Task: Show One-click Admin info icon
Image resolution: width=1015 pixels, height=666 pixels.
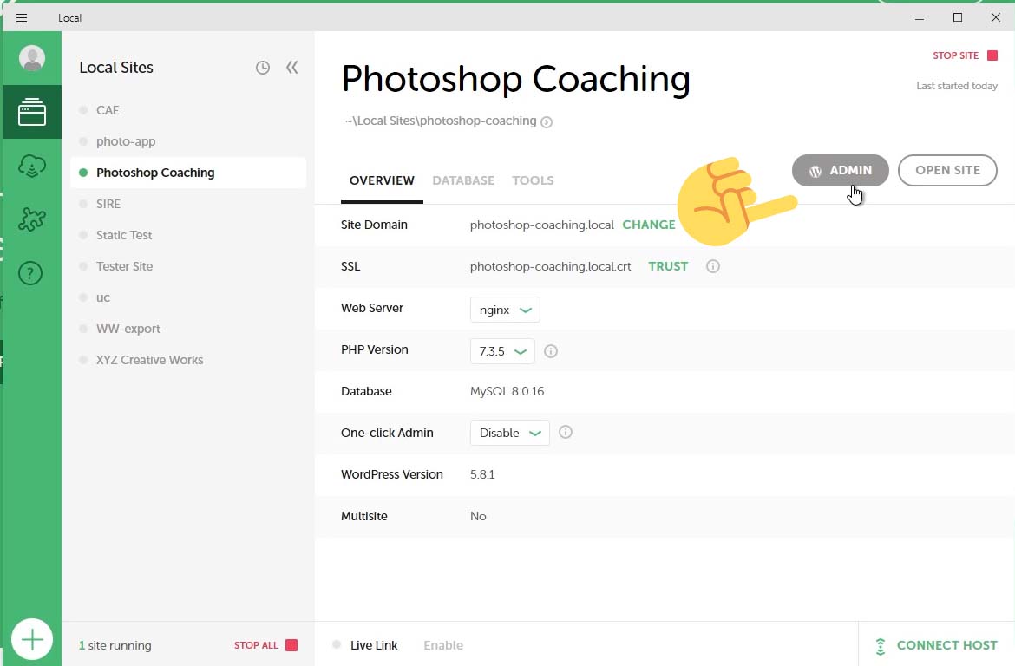Action: pos(565,432)
